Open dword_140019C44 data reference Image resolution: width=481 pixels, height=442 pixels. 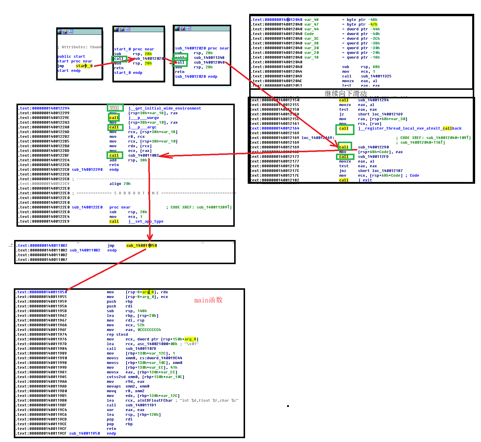165,358
